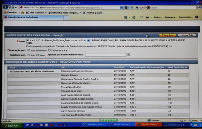Click row Alexandre Chibante Martins
The image size is (202, 129).
click(98, 83)
